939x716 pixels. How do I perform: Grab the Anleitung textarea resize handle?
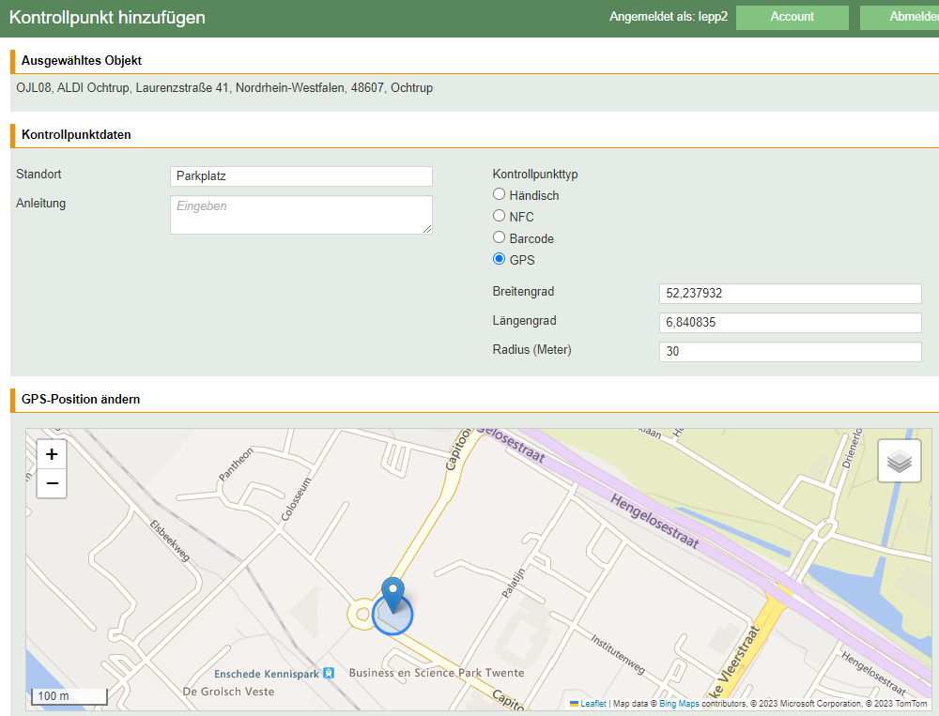[428, 229]
